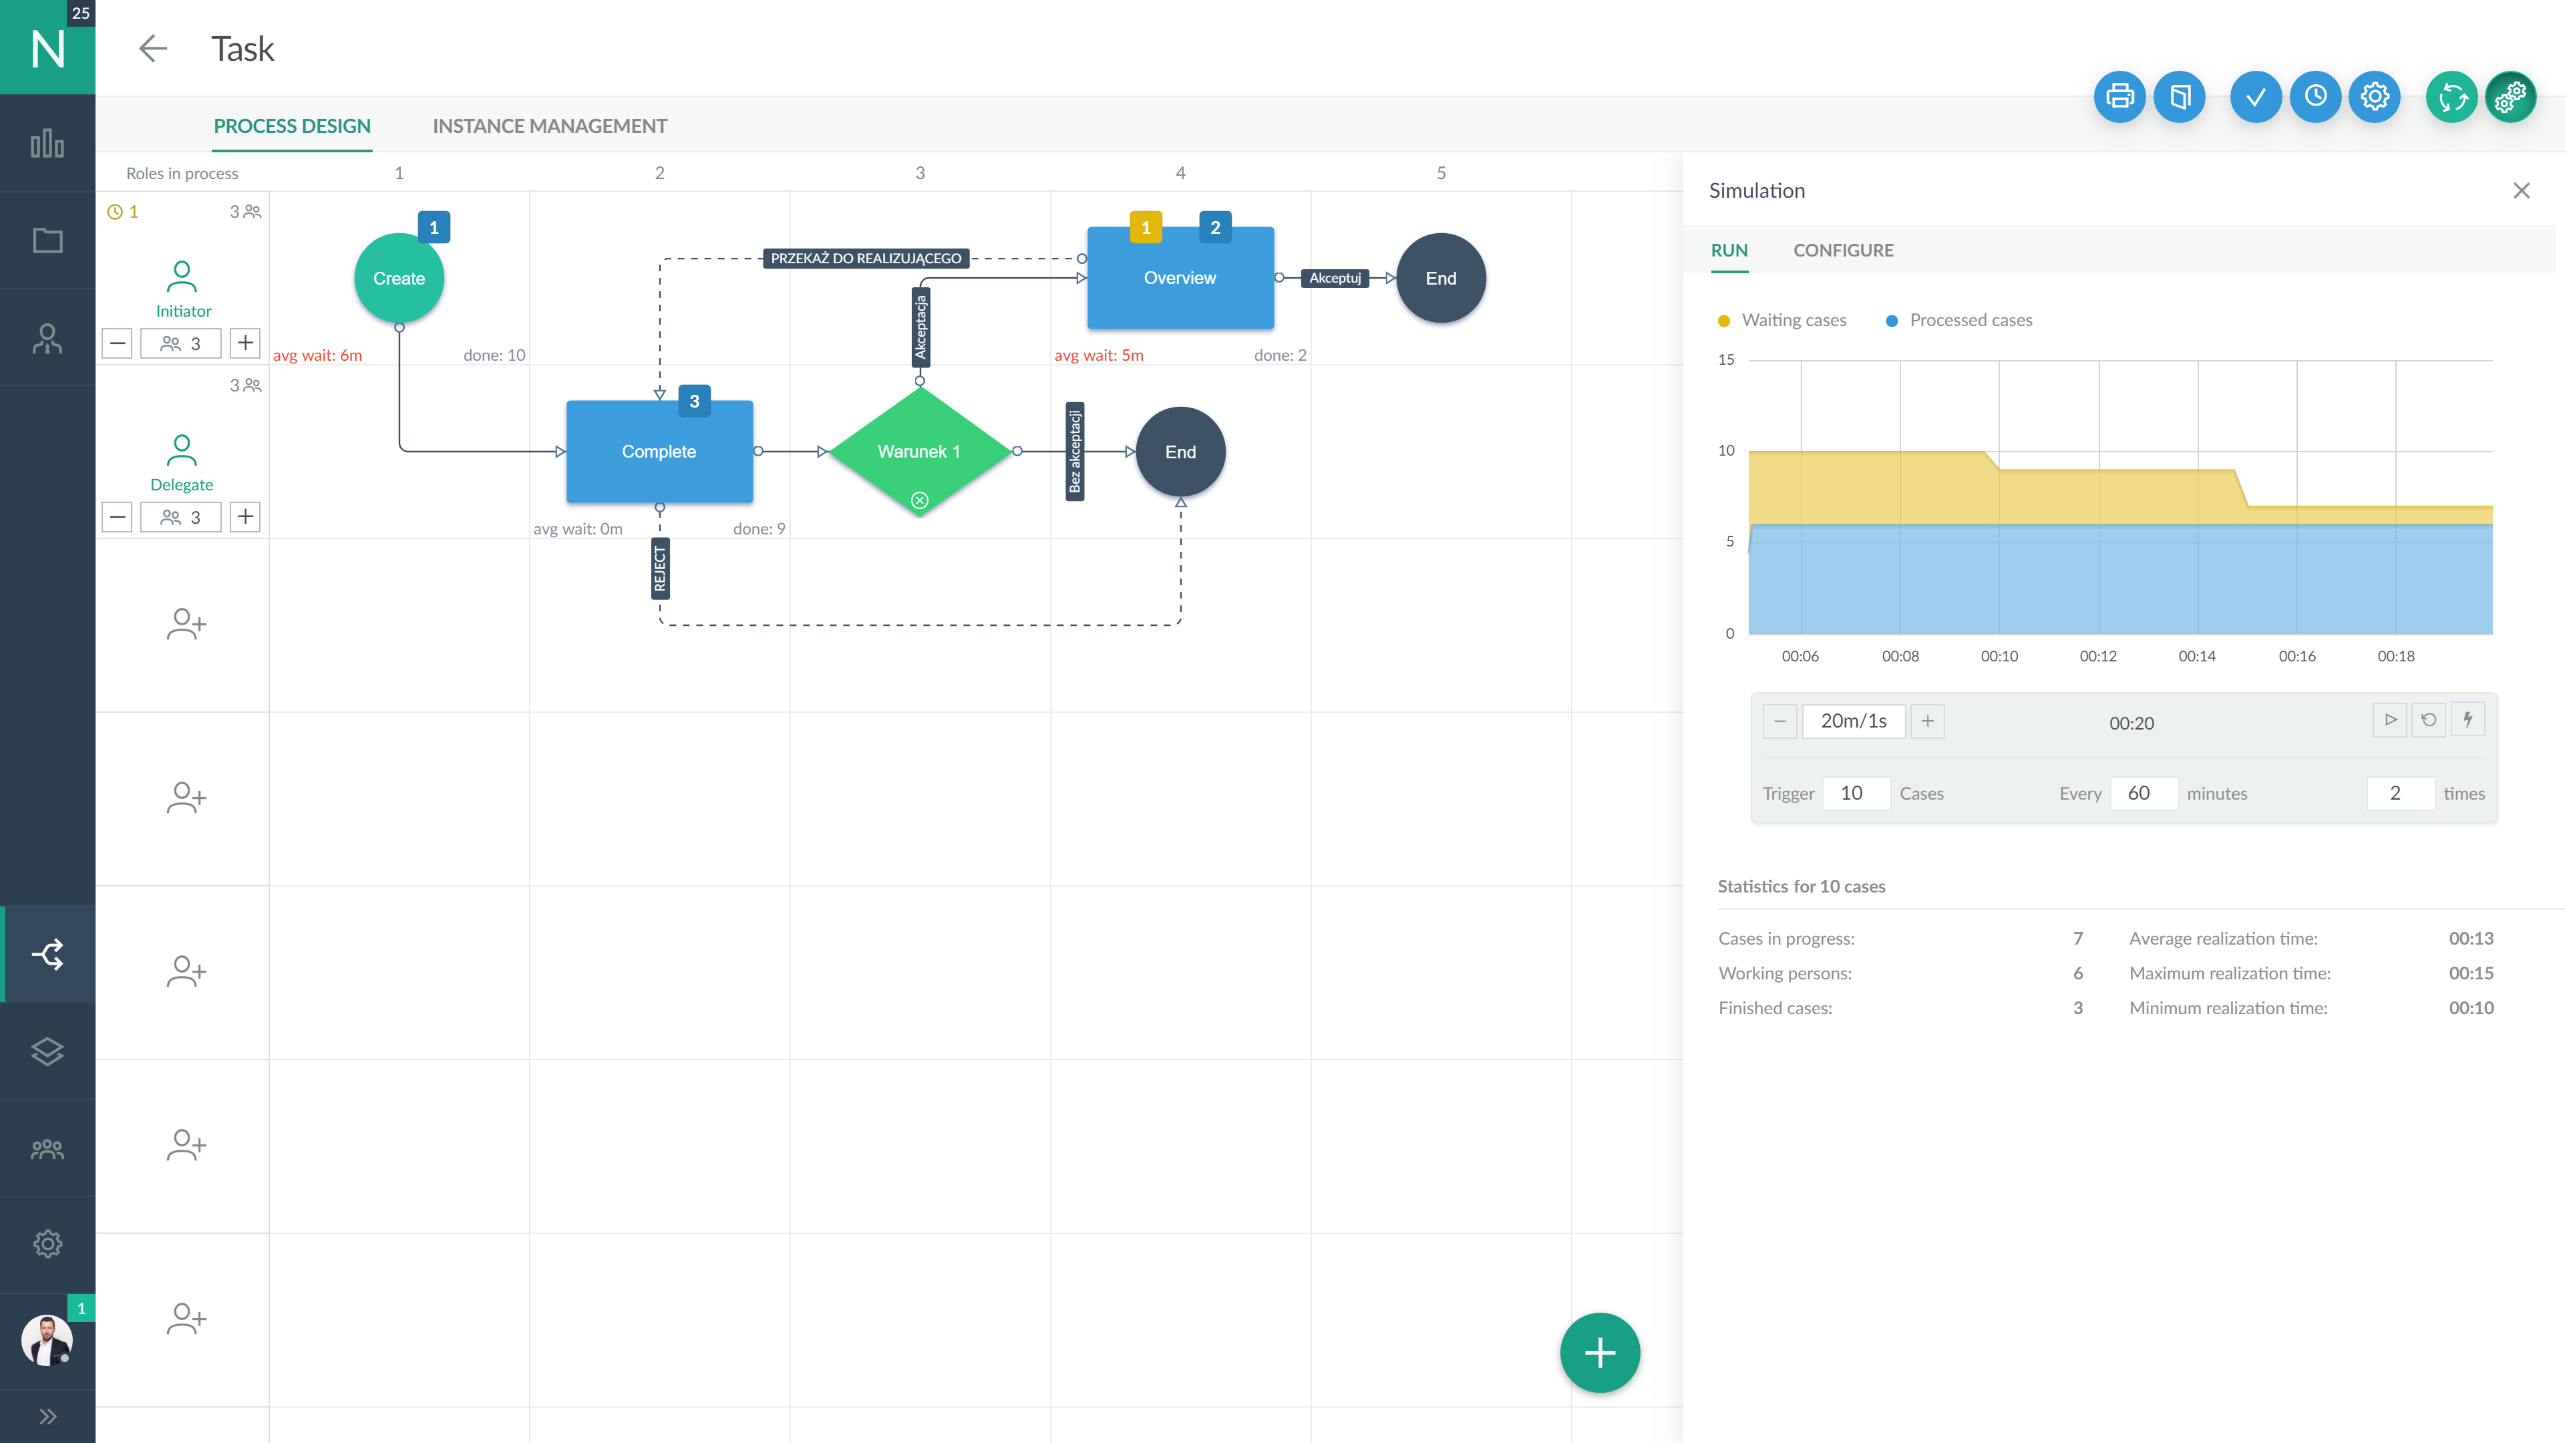Open the bar chart dashboard sidebar icon

47,144
